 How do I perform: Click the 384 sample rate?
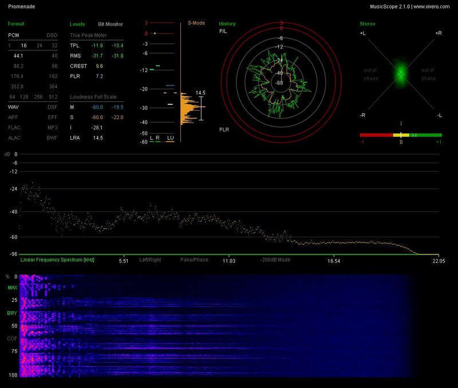point(53,87)
